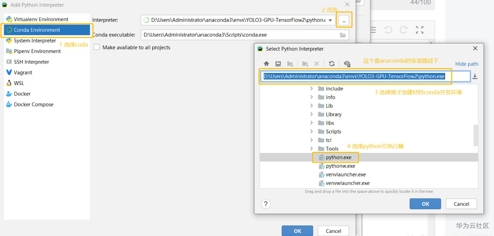494x236 pixels.
Task: Create a new folder in file chooser toolbar
Action: [x=305, y=64]
